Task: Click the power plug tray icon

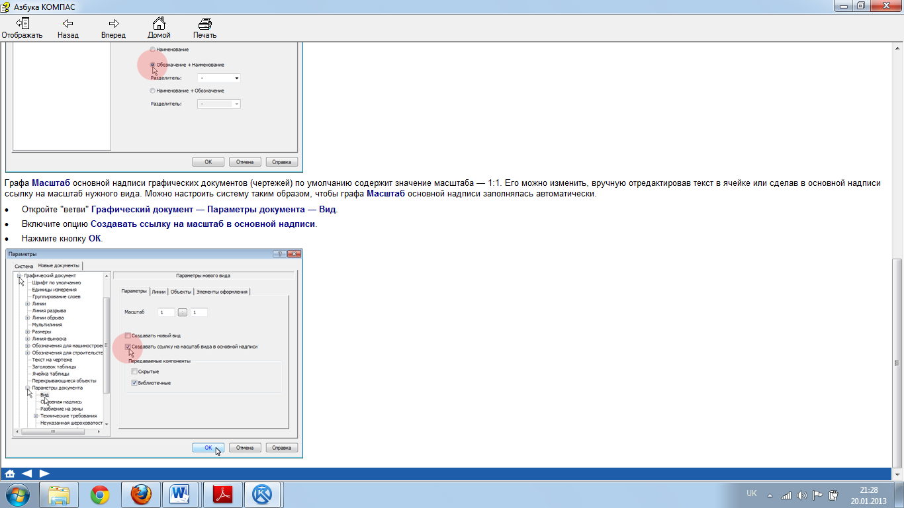Action: point(834,495)
